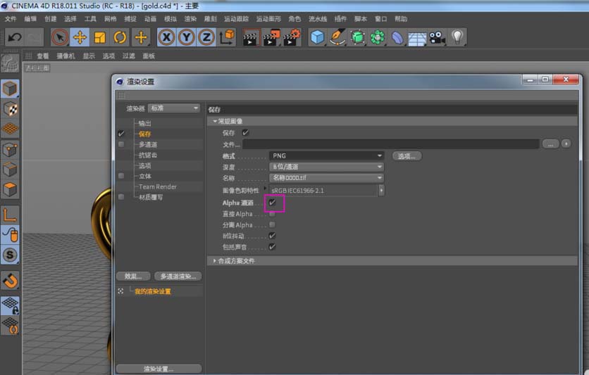Screen dimensions: 589x375
Task: Open the 插件 menu
Action: coord(340,18)
